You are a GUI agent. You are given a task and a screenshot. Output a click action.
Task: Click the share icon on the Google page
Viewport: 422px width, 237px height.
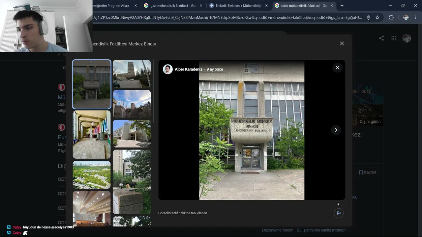tap(381, 38)
